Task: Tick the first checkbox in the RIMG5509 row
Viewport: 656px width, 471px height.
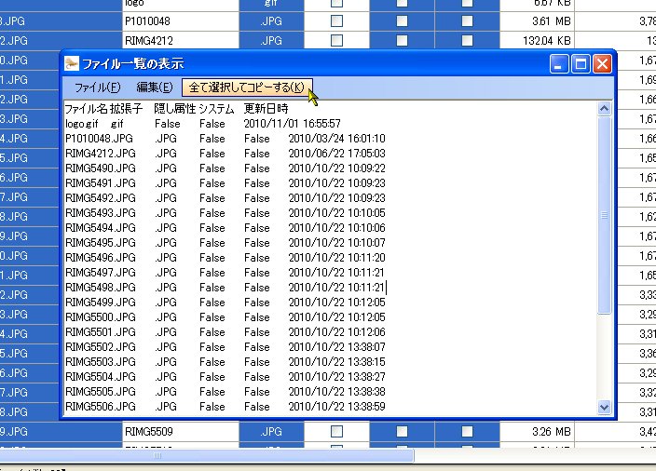Action: [336, 431]
